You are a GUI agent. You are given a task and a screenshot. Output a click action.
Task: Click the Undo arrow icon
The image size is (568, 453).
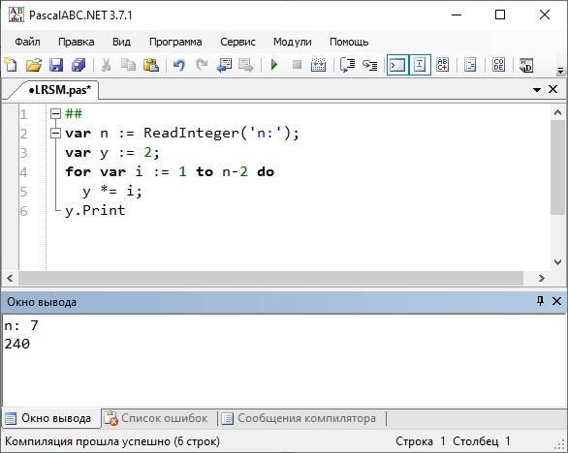pos(179,65)
